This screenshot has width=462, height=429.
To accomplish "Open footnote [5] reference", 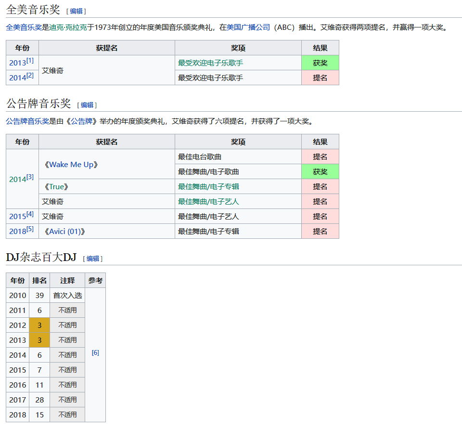I will click(30, 229).
